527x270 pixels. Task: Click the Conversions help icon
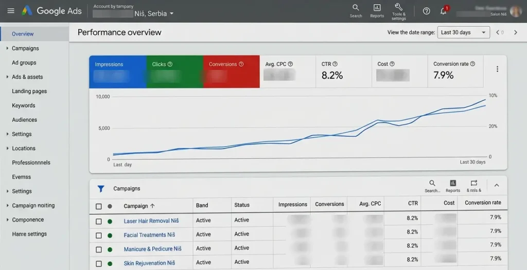[241, 64]
